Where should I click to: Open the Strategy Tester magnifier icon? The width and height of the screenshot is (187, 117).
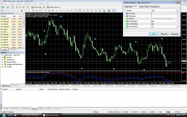(28, 7)
